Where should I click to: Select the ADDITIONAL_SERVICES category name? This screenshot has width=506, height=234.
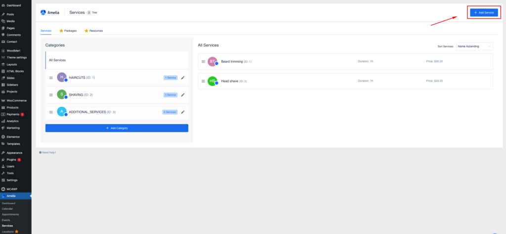coord(87,112)
